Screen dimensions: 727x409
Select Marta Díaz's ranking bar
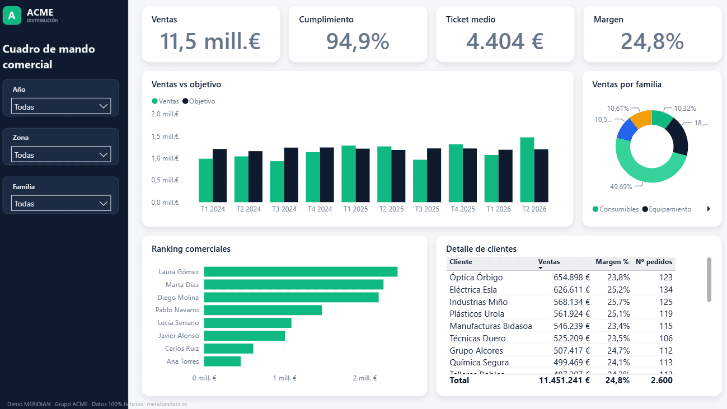(293, 284)
